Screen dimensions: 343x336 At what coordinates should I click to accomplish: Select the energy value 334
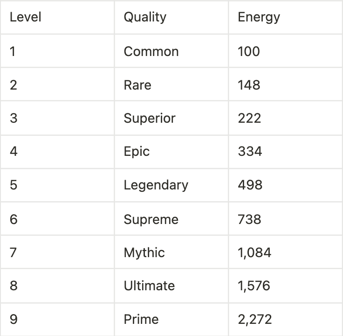coord(250,151)
